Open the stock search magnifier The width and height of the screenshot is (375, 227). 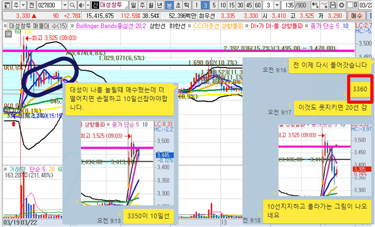pos(72,5)
